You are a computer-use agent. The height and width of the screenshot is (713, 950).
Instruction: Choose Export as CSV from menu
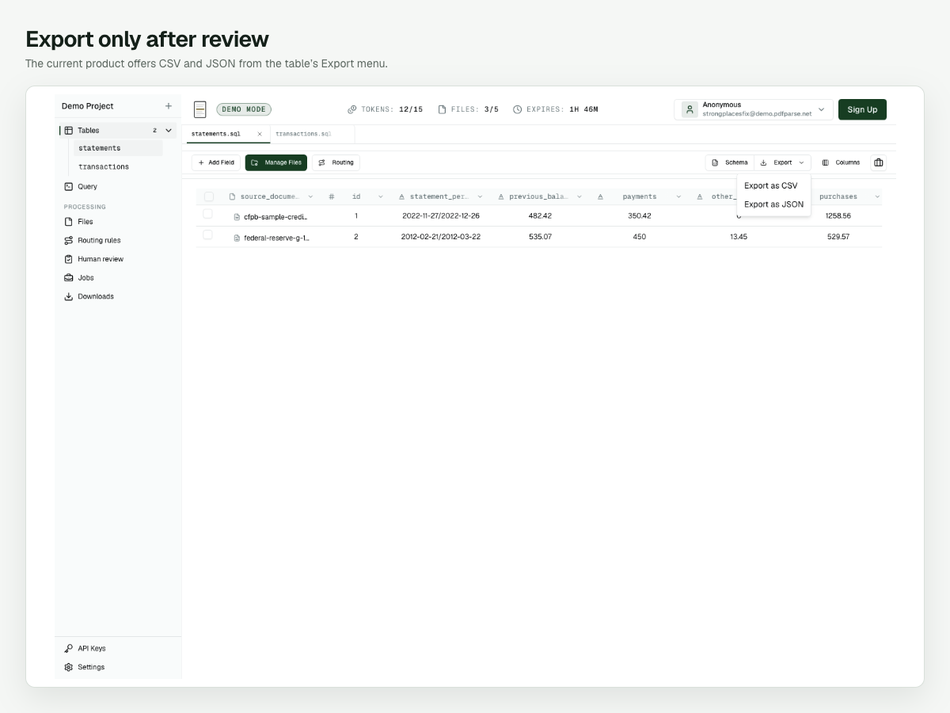[771, 185]
